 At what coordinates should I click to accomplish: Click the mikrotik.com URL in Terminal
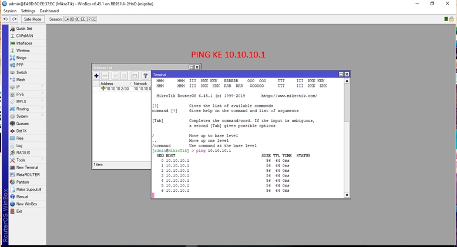(289, 96)
